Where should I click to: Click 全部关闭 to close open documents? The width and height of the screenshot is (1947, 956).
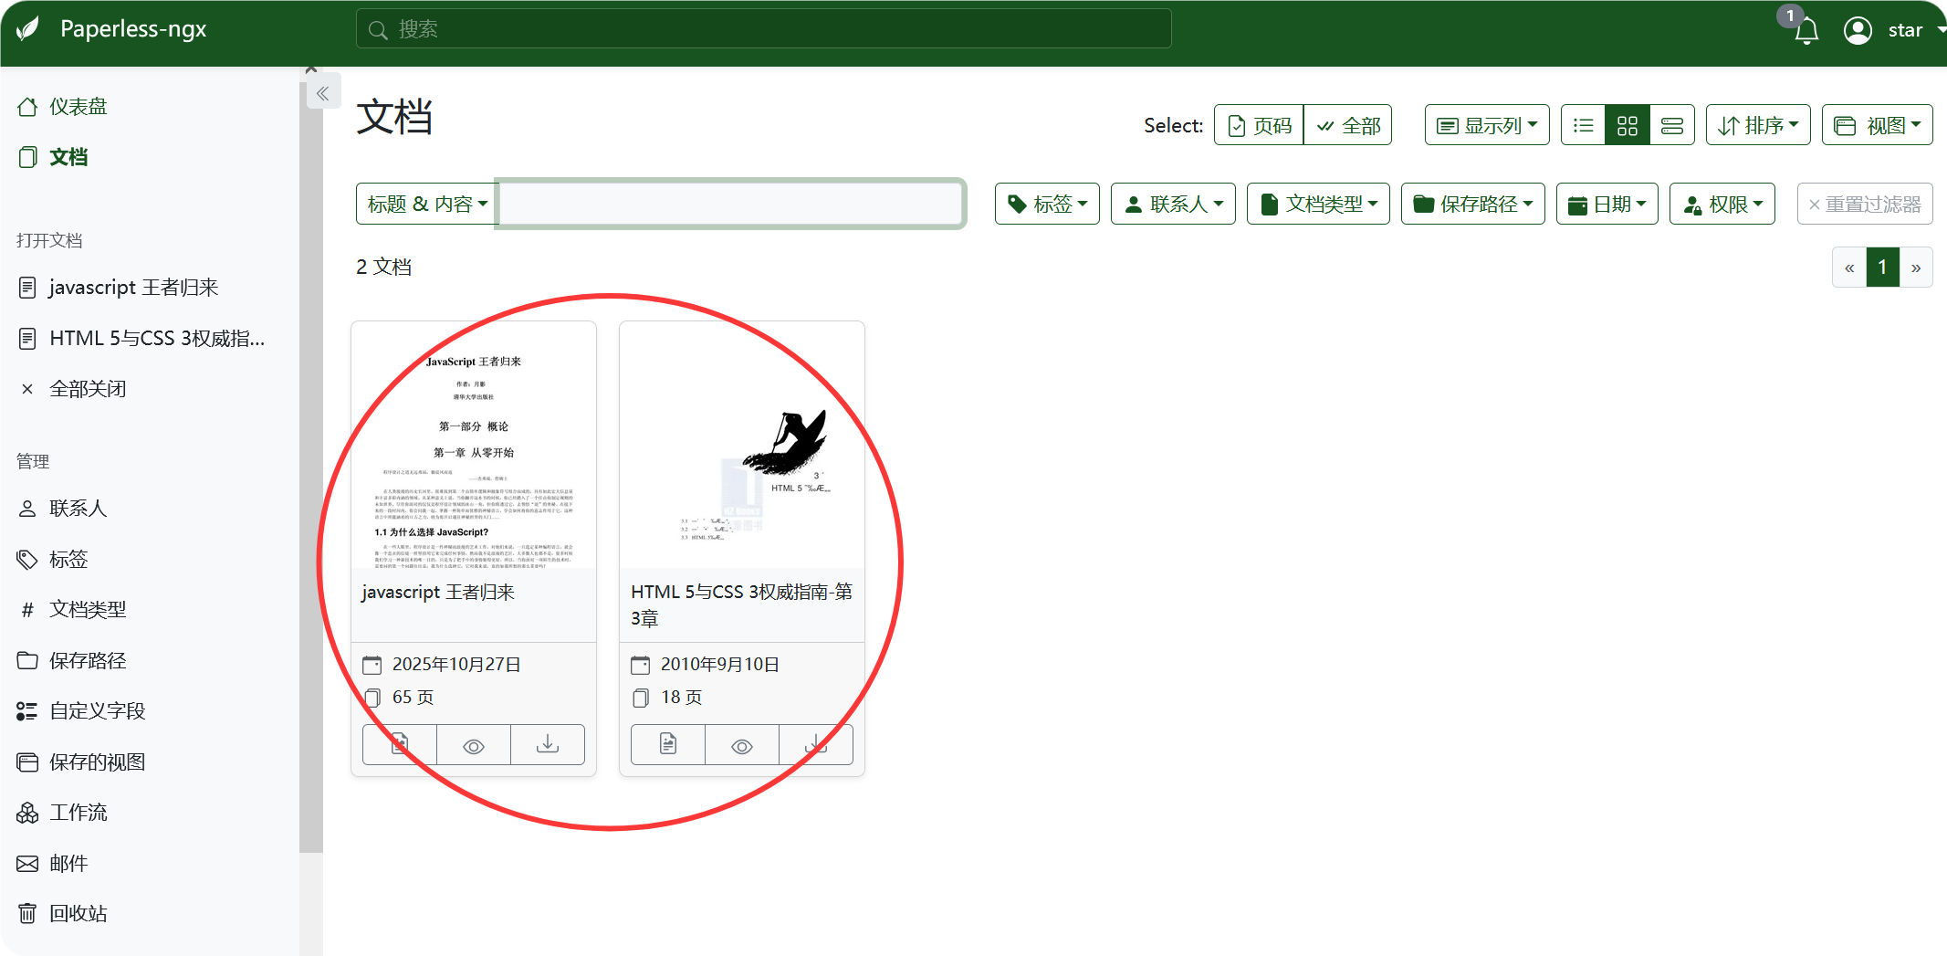coord(88,389)
